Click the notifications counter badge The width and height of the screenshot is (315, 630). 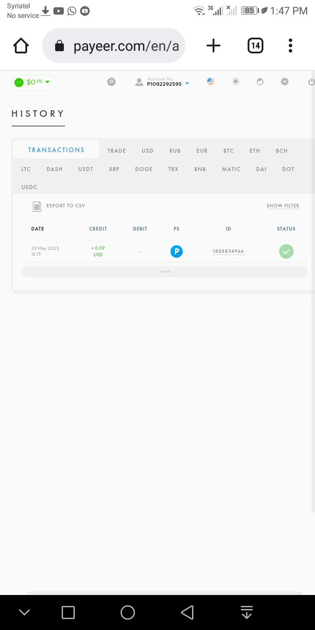112,81
